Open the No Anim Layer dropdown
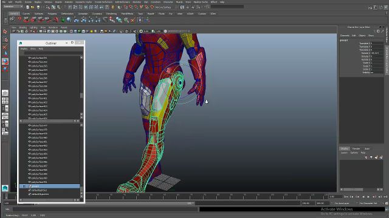Image resolution: width=389 pixels, height=218 pixels. (342, 203)
